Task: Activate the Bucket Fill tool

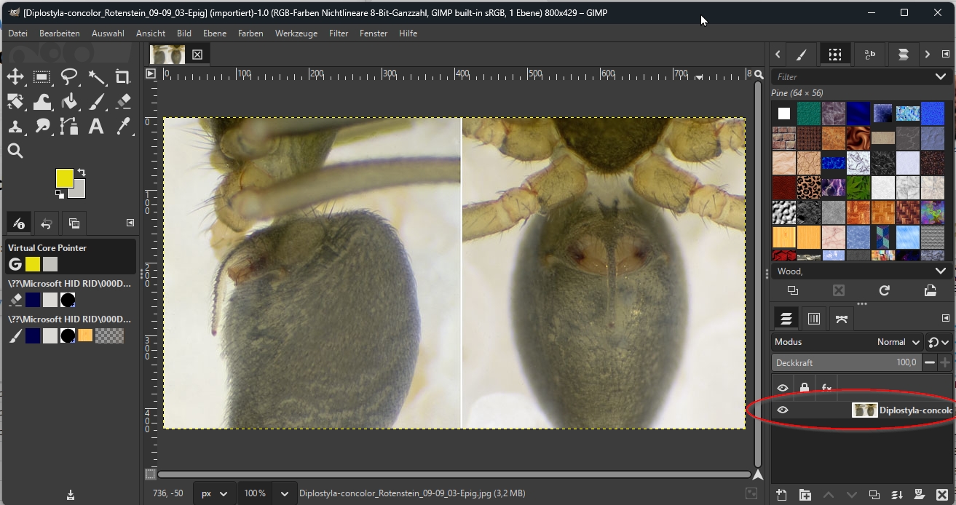Action: (x=69, y=102)
